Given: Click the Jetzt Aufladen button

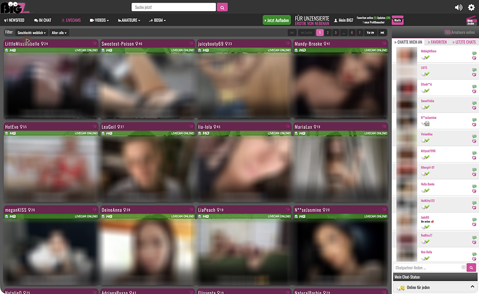Looking at the screenshot, I should [x=277, y=20].
